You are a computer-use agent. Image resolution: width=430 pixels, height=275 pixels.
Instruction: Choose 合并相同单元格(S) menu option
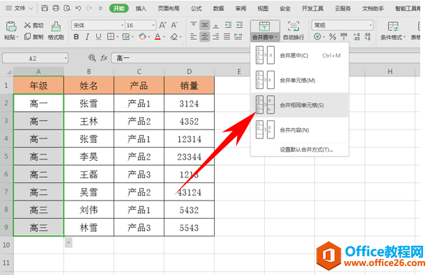point(300,105)
